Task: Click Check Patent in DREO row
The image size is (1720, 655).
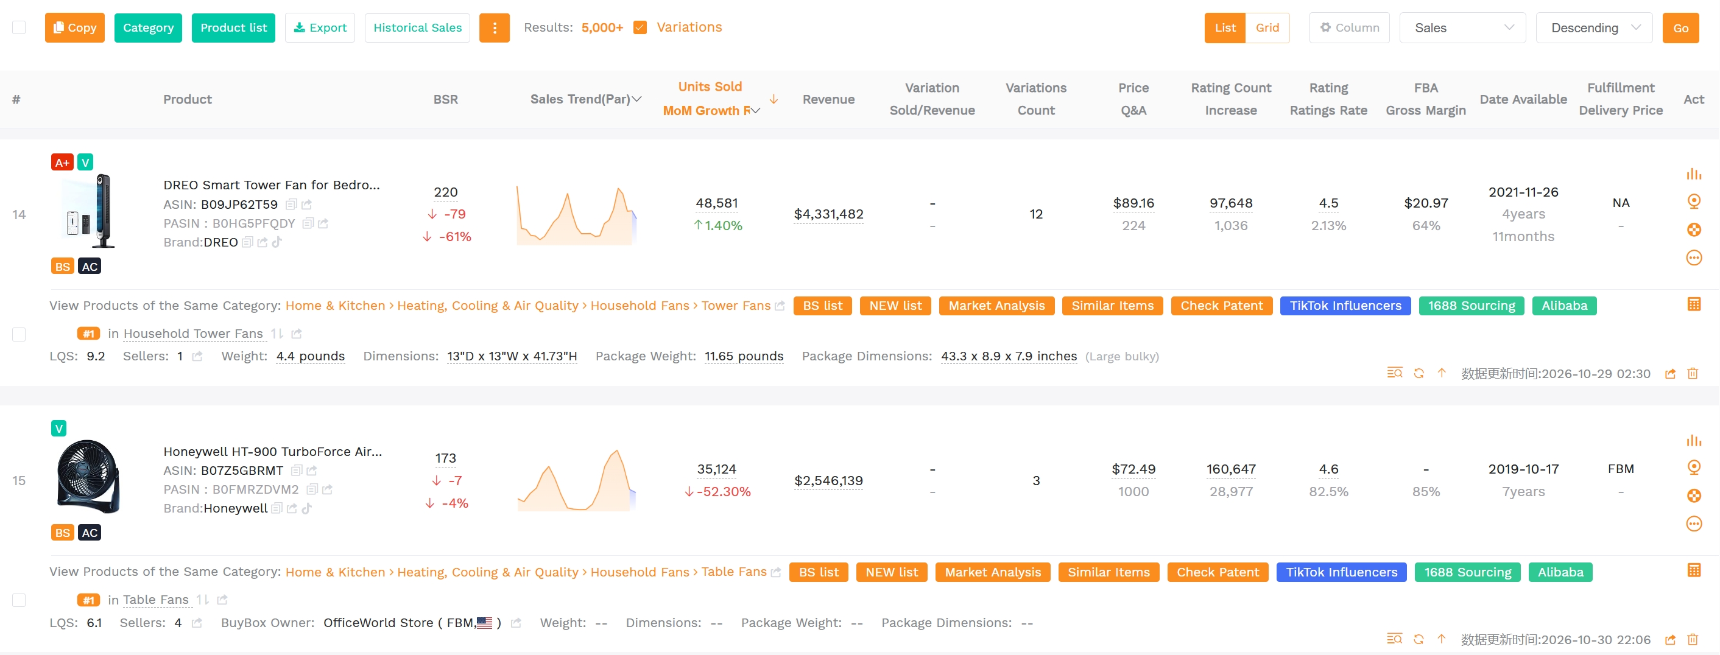Action: (1221, 306)
